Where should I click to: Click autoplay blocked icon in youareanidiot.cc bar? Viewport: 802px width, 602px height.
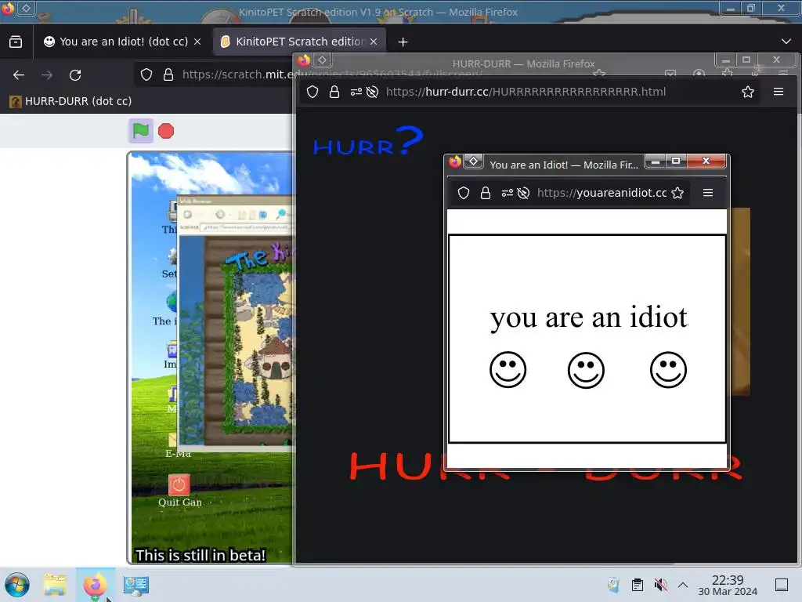pos(523,193)
